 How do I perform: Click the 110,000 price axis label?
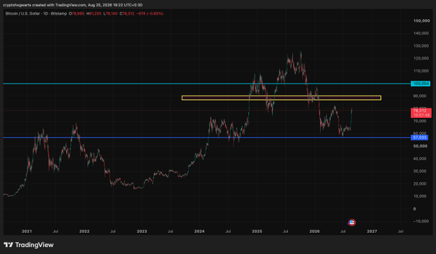421,71
